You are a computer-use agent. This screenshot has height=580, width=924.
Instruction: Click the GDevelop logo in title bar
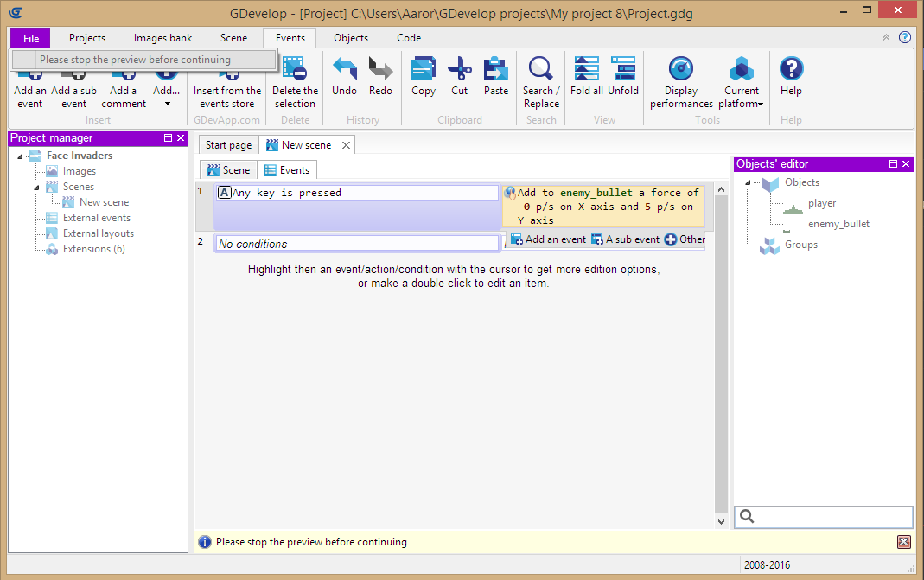pos(16,12)
